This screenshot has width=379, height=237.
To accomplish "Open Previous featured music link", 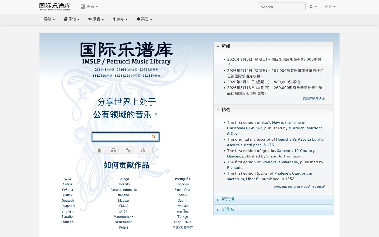I will pyautogui.click(x=292, y=187).
